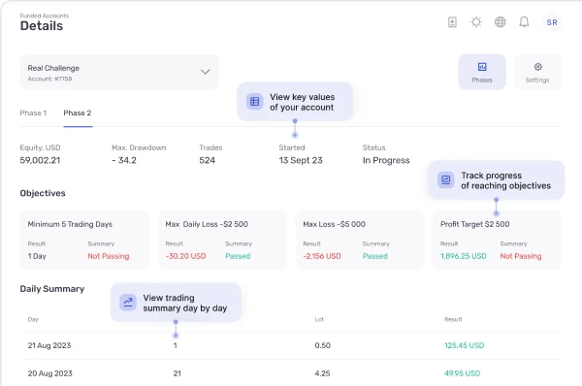The width and height of the screenshot is (582, 386).
Task: Click lot value 4.25
Action: 322,373
